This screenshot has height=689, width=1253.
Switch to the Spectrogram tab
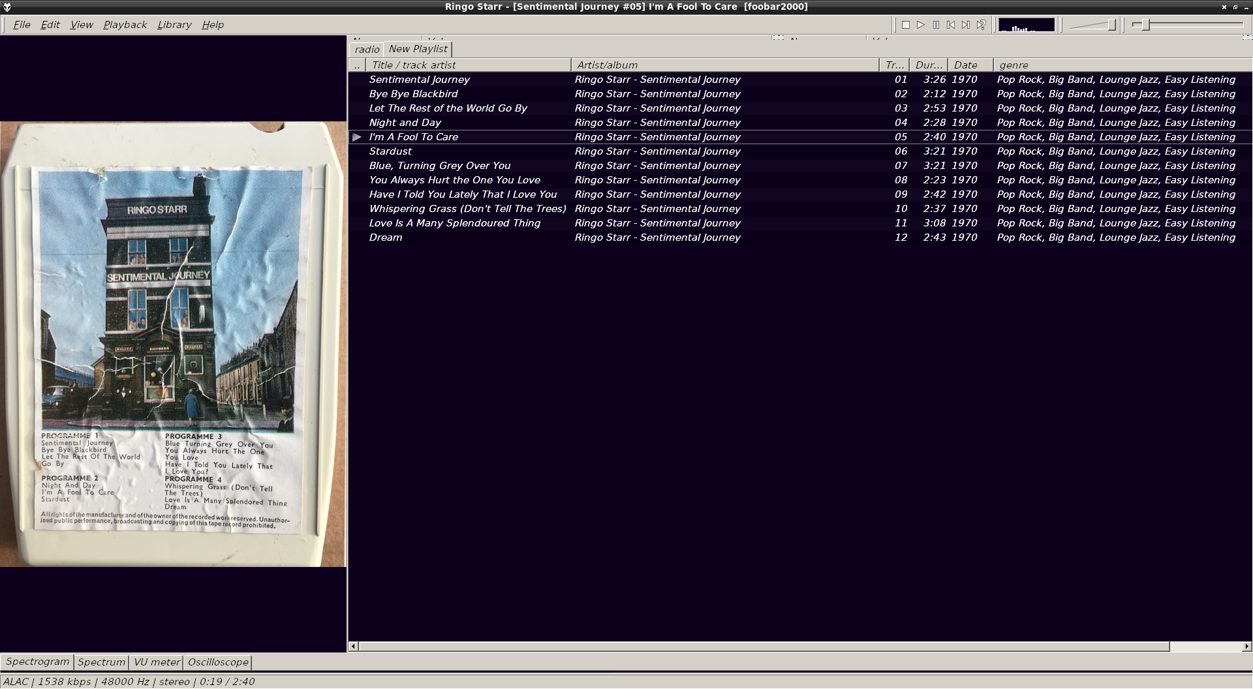click(37, 662)
